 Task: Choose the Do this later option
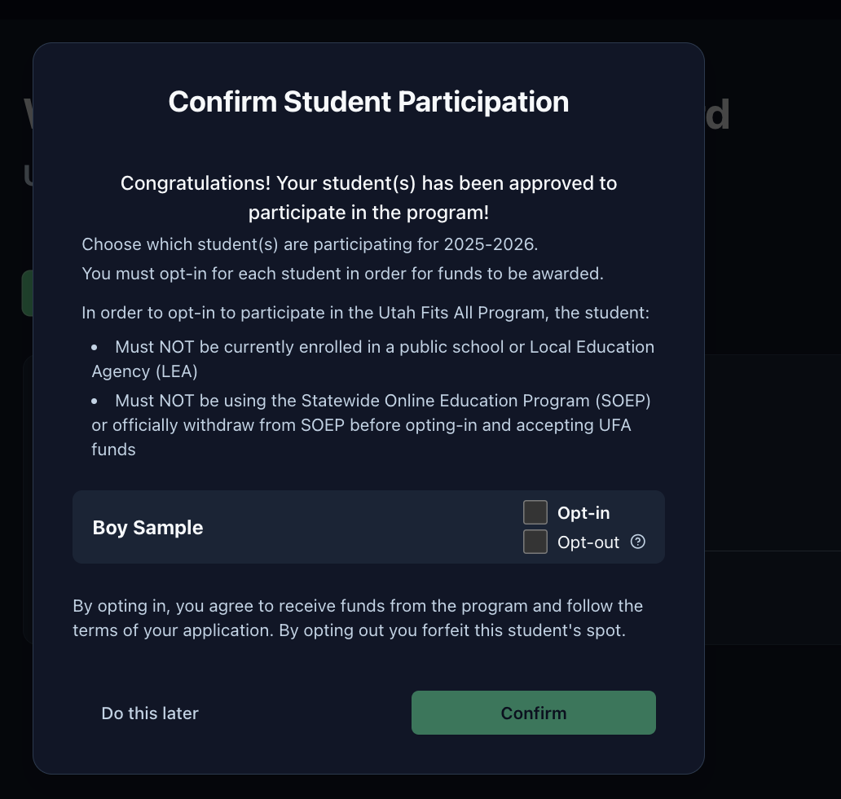tap(150, 713)
